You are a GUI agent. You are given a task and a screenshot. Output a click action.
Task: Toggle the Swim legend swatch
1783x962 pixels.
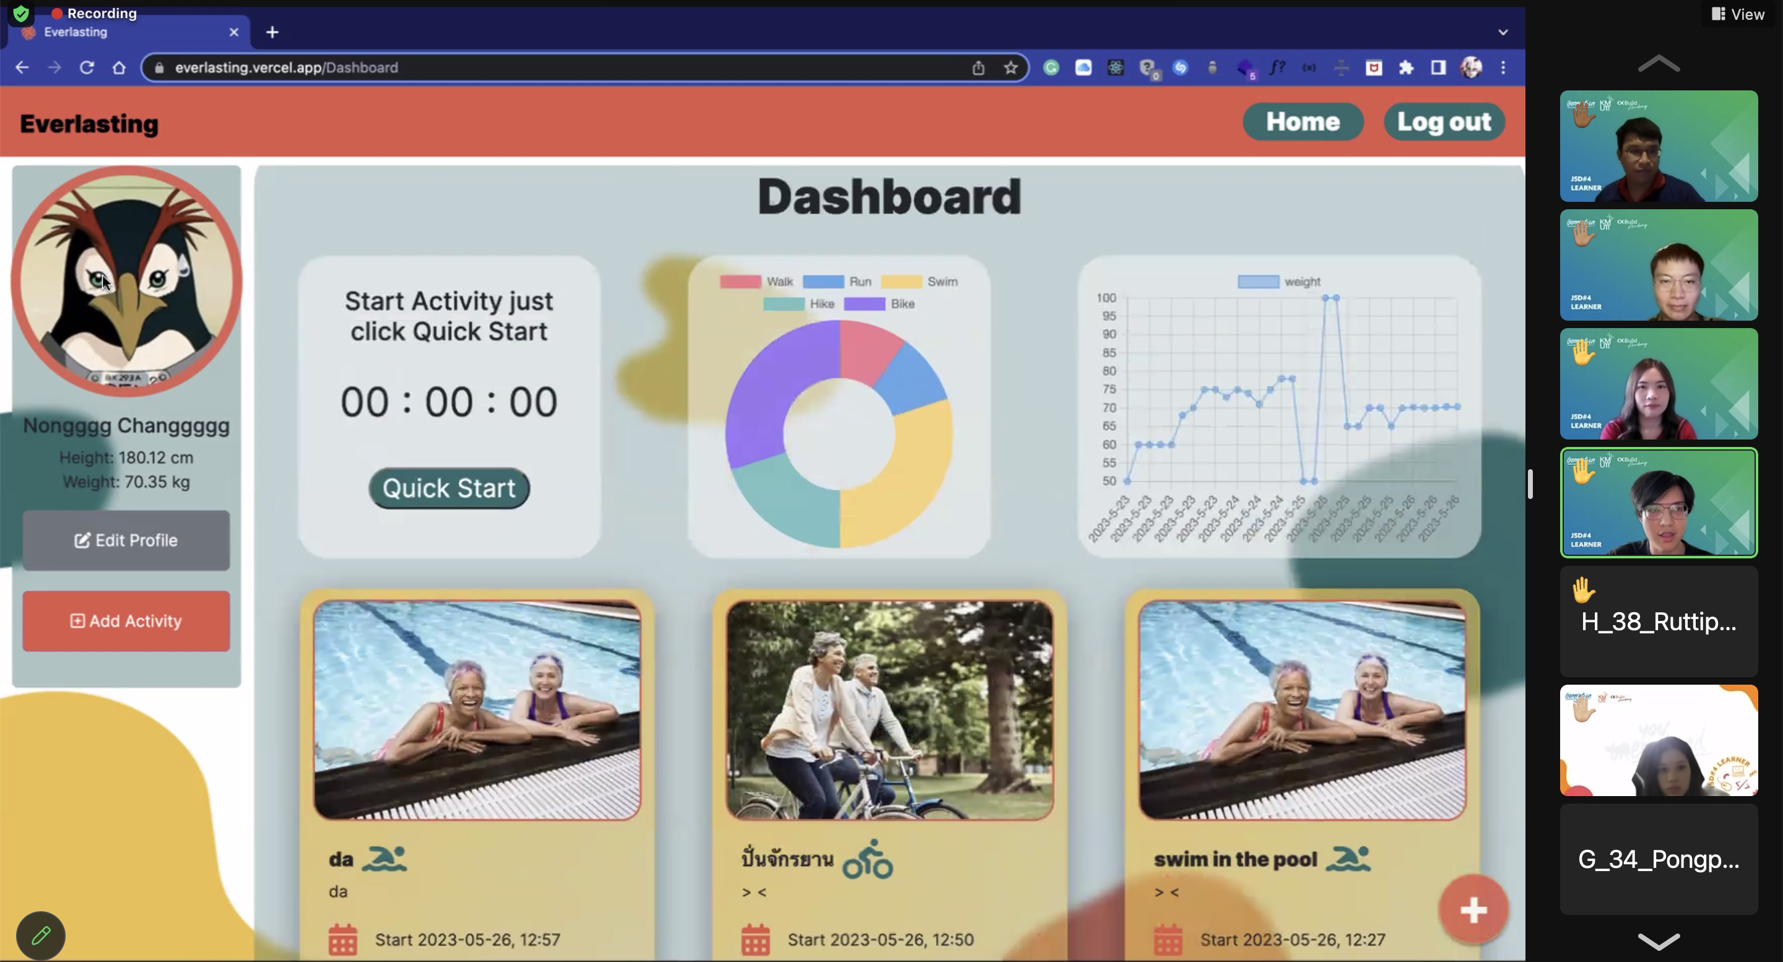(901, 282)
